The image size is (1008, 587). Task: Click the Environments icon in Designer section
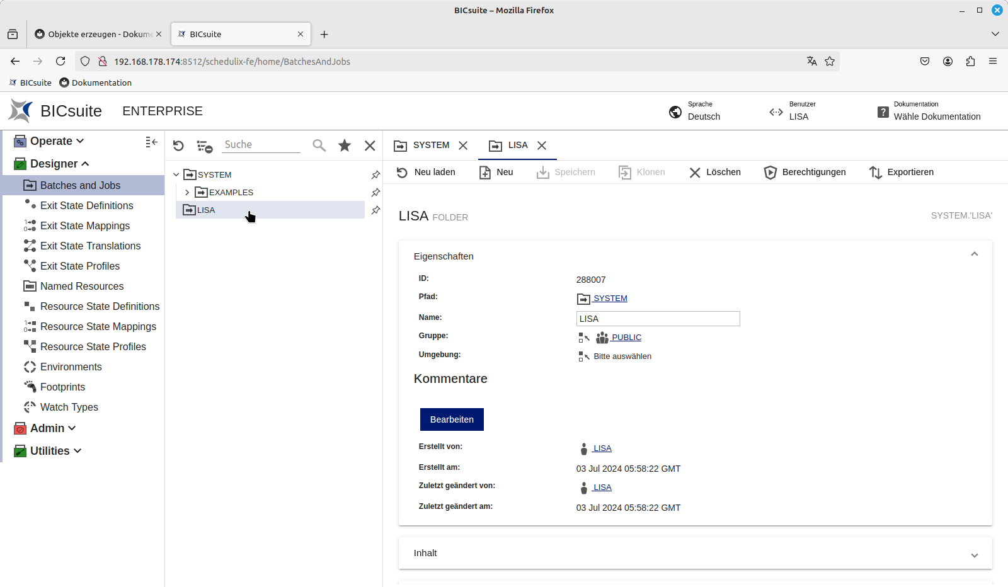30,367
